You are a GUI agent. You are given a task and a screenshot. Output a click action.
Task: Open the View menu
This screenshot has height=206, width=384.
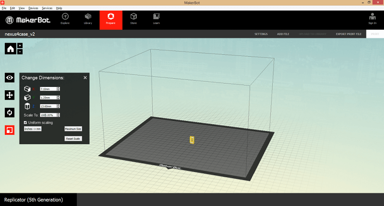click(22, 8)
